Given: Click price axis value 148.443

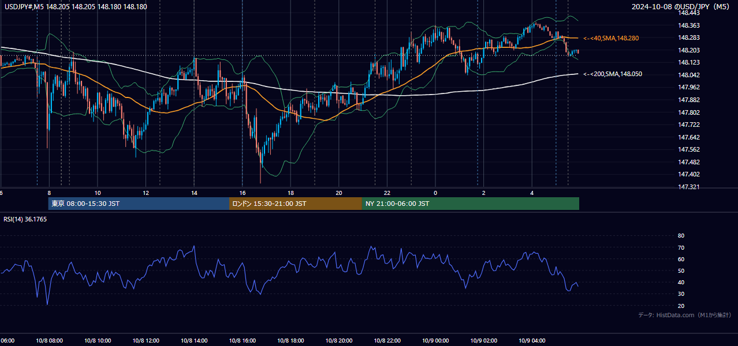Looking at the screenshot, I should [x=688, y=13].
